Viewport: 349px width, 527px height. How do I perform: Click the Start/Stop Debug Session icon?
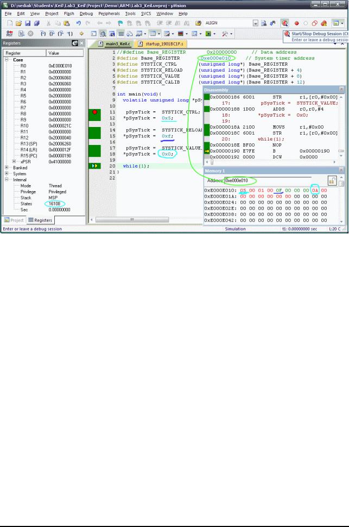point(285,23)
